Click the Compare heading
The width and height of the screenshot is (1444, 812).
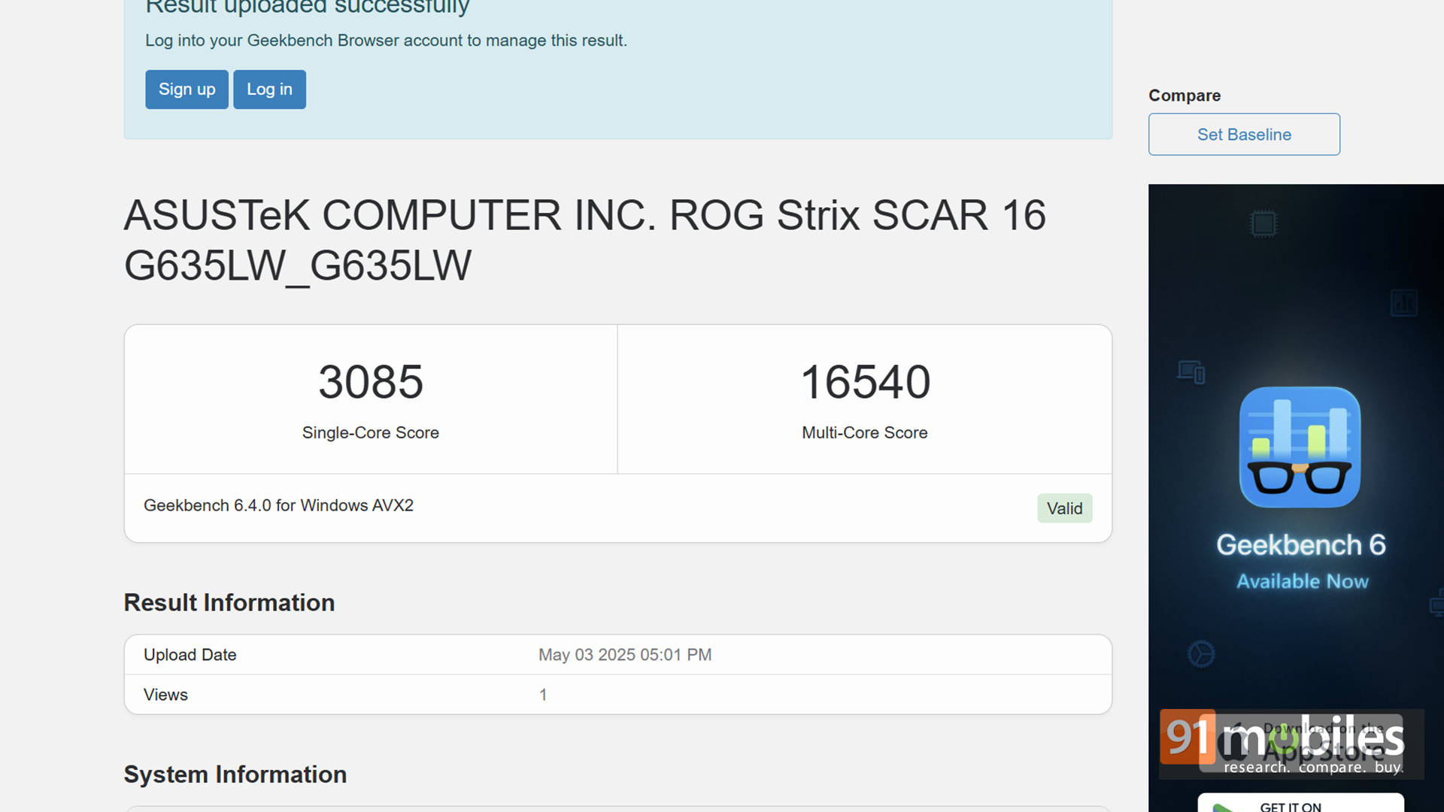pos(1185,95)
